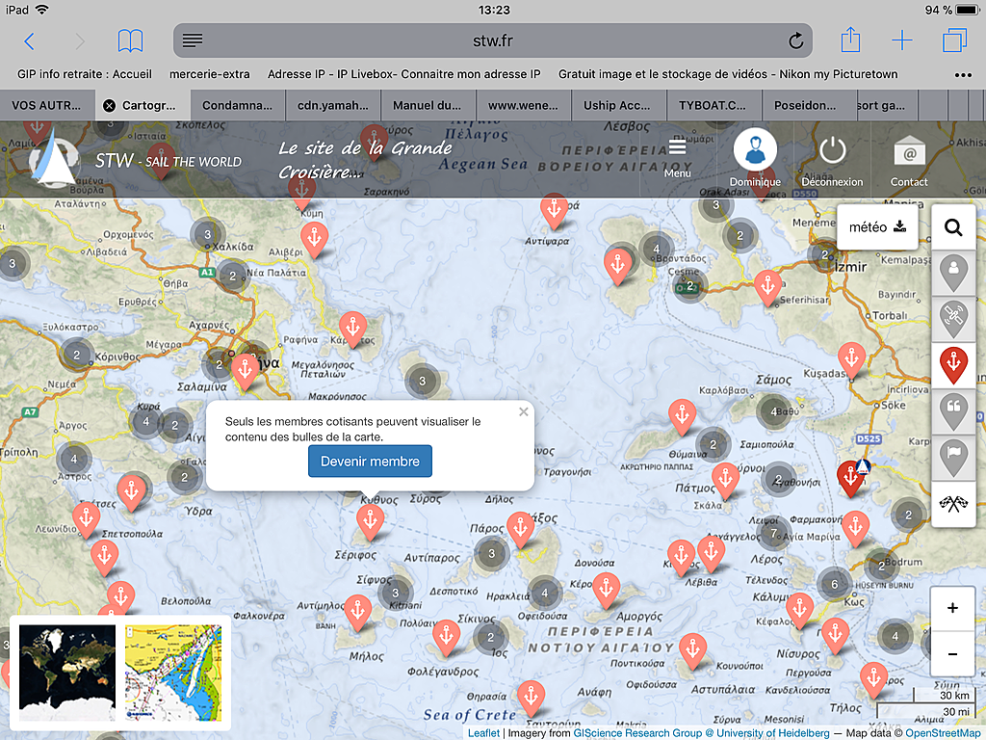This screenshot has width=986, height=740.
Task: Click the anchor marker at Kuşadası
Action: (x=851, y=360)
